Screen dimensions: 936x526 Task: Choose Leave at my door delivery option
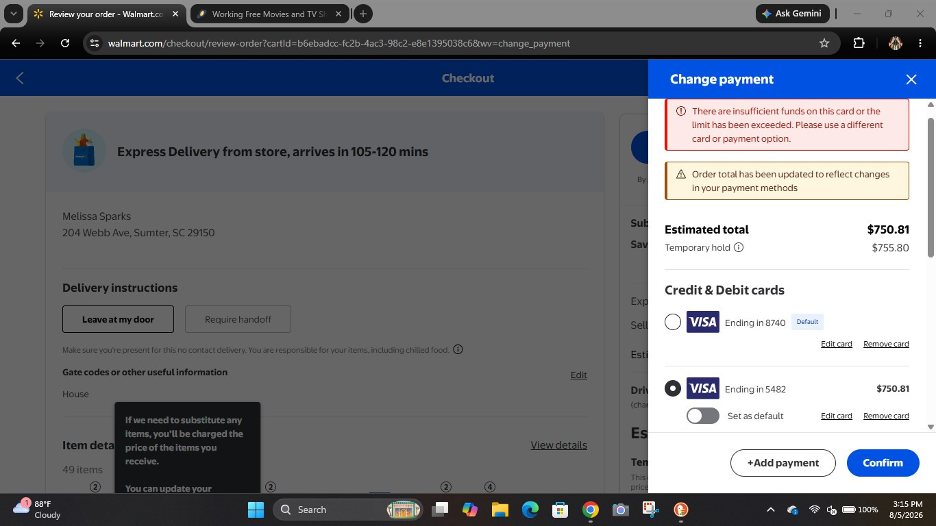click(118, 319)
